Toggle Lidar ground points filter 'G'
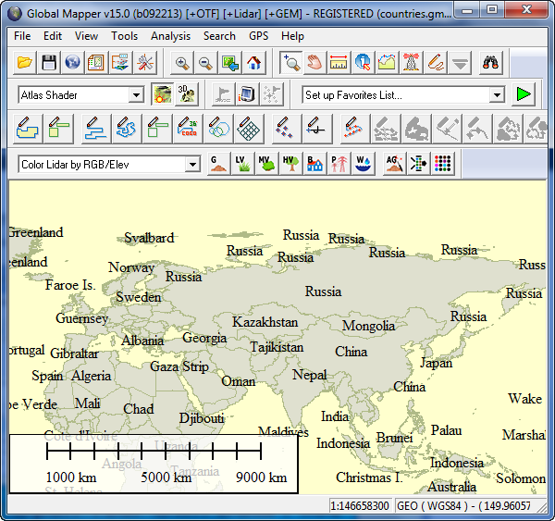 (x=218, y=164)
